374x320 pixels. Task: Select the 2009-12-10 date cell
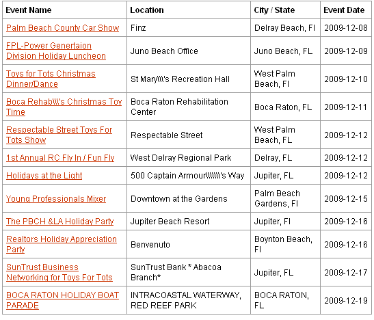tap(346, 79)
